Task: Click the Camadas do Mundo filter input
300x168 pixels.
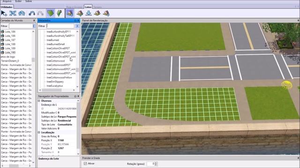Action: [x=21, y=26]
